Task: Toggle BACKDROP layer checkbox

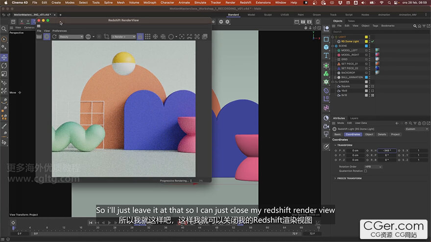Action: 366,73
